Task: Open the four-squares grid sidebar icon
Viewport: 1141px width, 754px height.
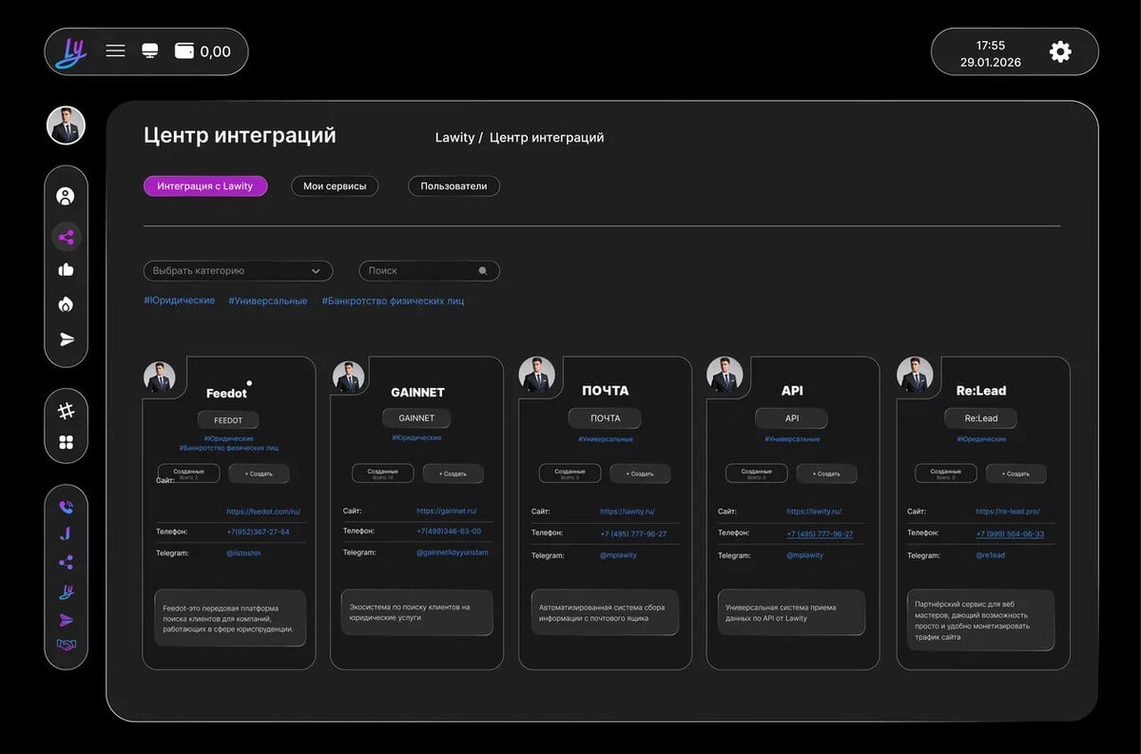Action: (66, 442)
